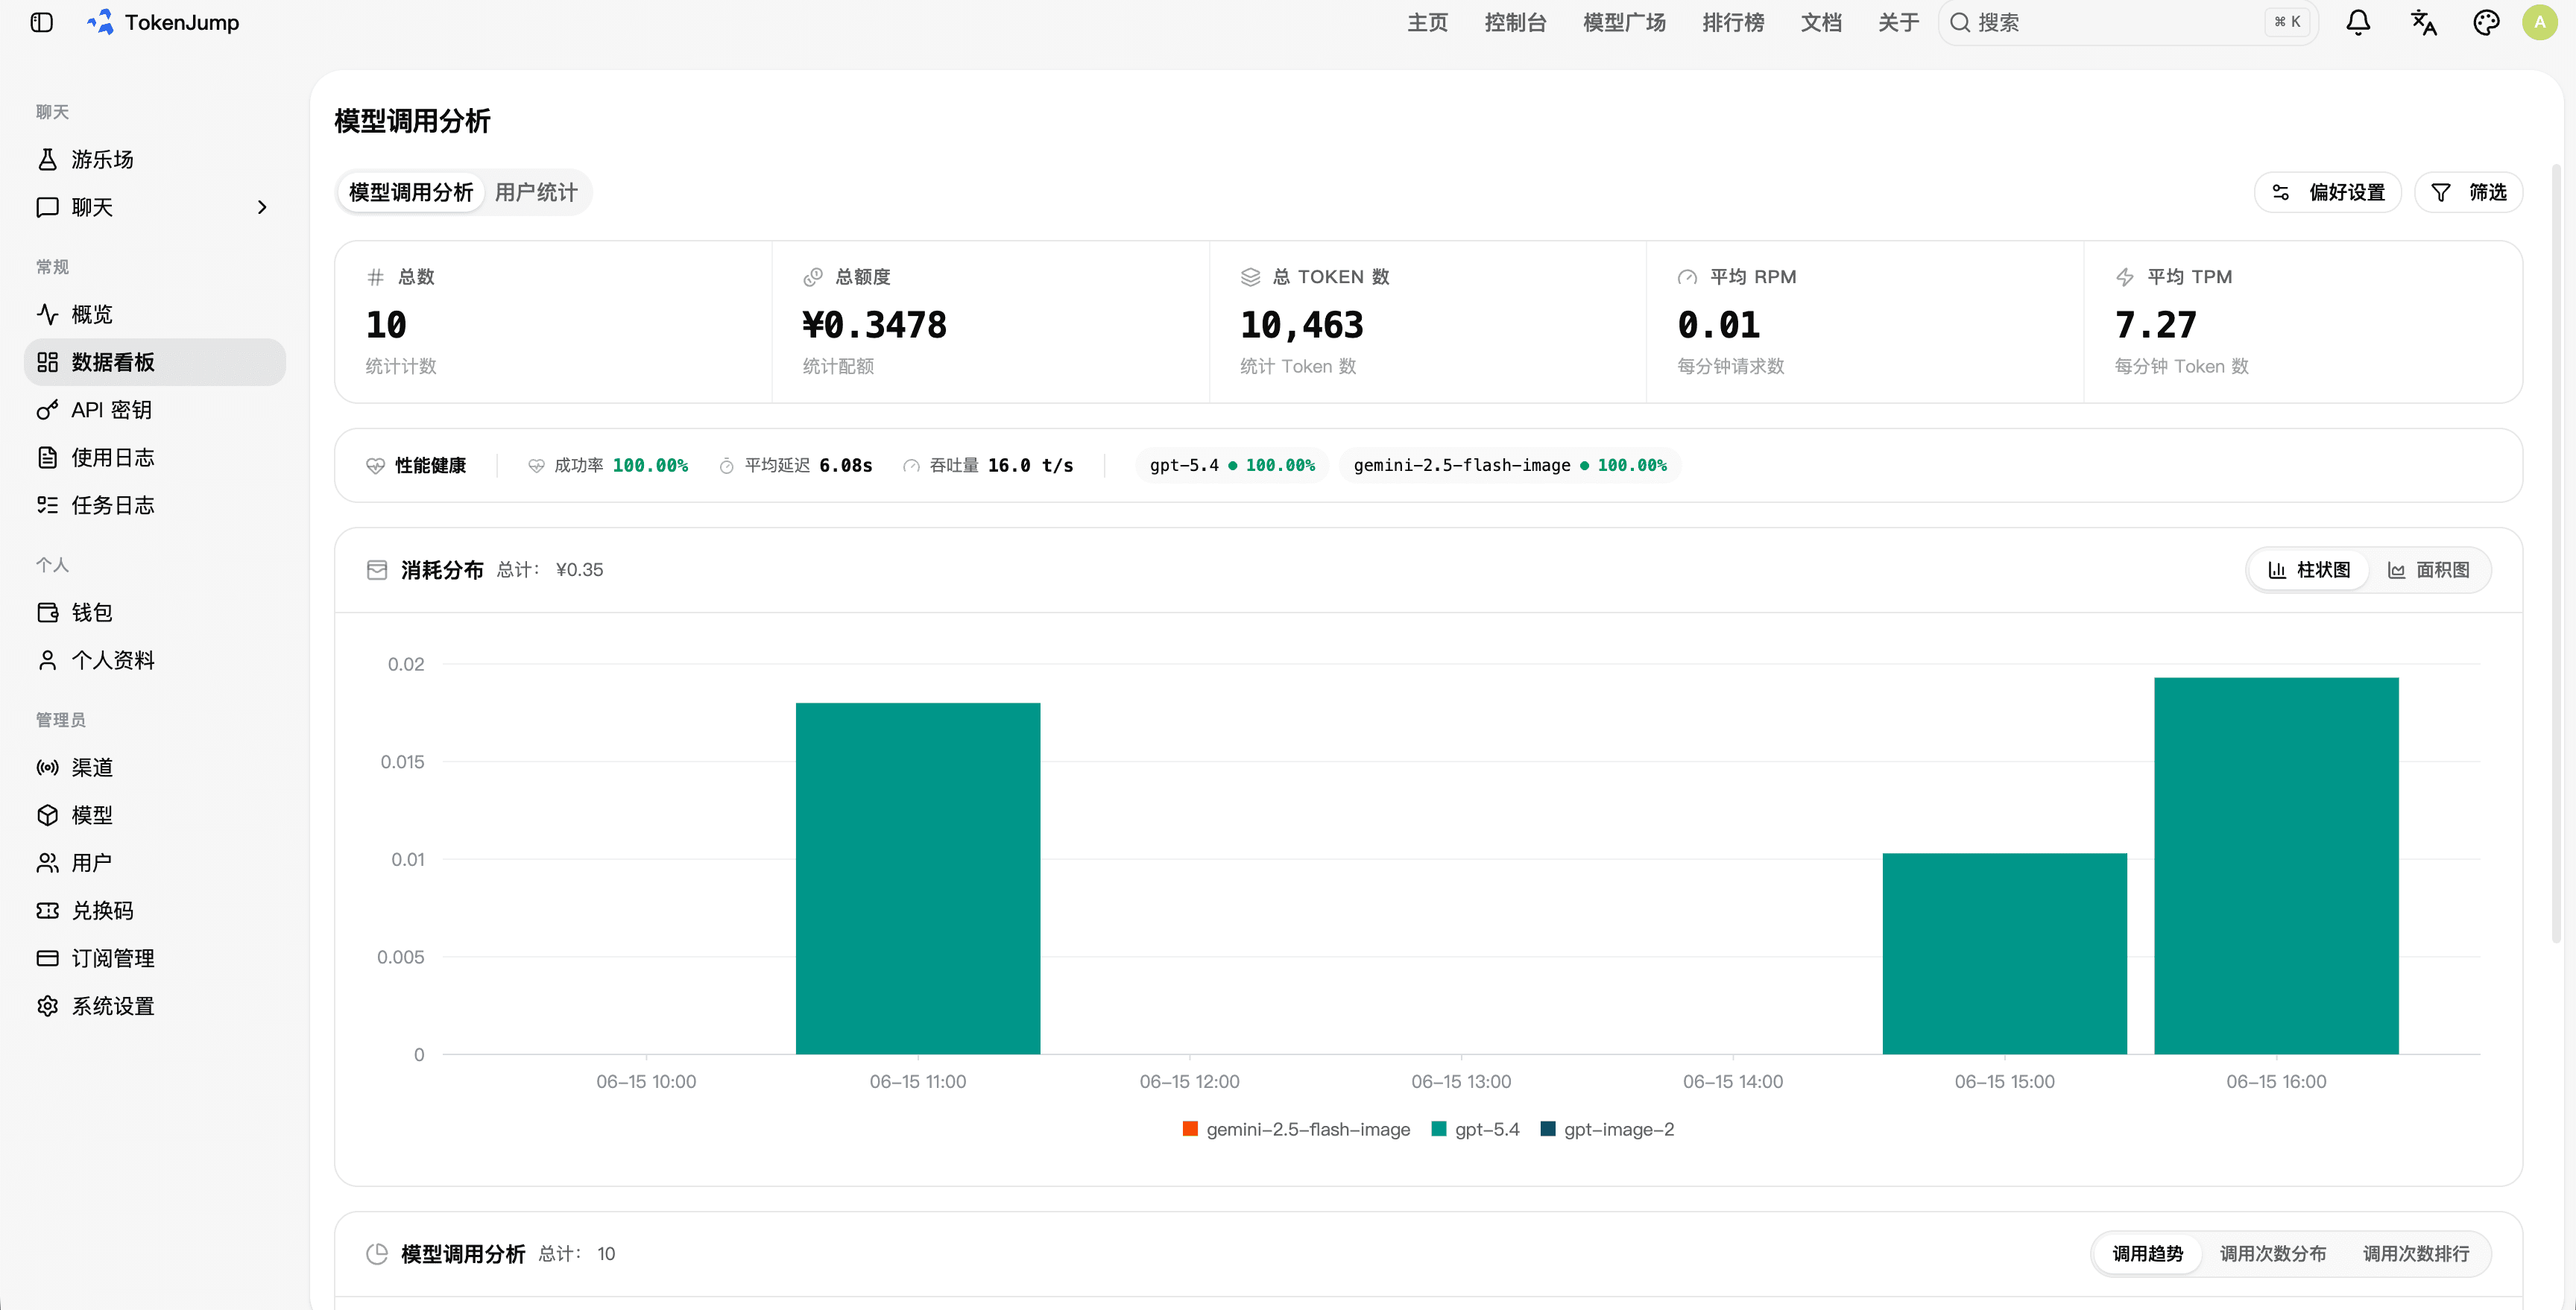Open the 筛选 filter panel
The height and width of the screenshot is (1310, 2576).
point(2468,192)
